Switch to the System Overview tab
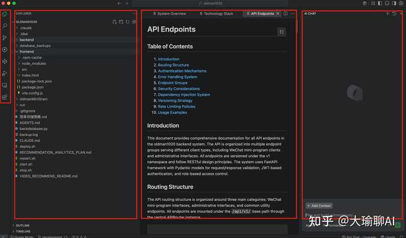Viewport: 406px width, 238px height. coord(171,14)
